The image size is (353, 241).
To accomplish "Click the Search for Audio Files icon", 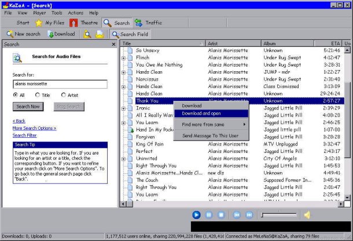I will [17, 58].
